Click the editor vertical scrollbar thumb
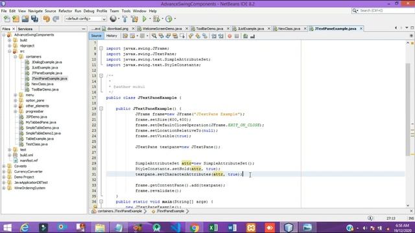 click(x=408, y=109)
